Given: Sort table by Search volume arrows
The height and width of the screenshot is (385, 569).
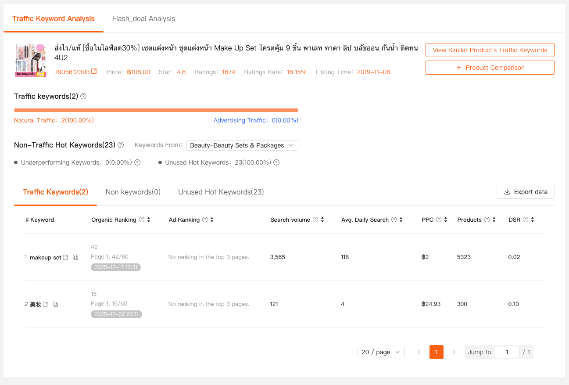Looking at the screenshot, I should tap(322, 219).
